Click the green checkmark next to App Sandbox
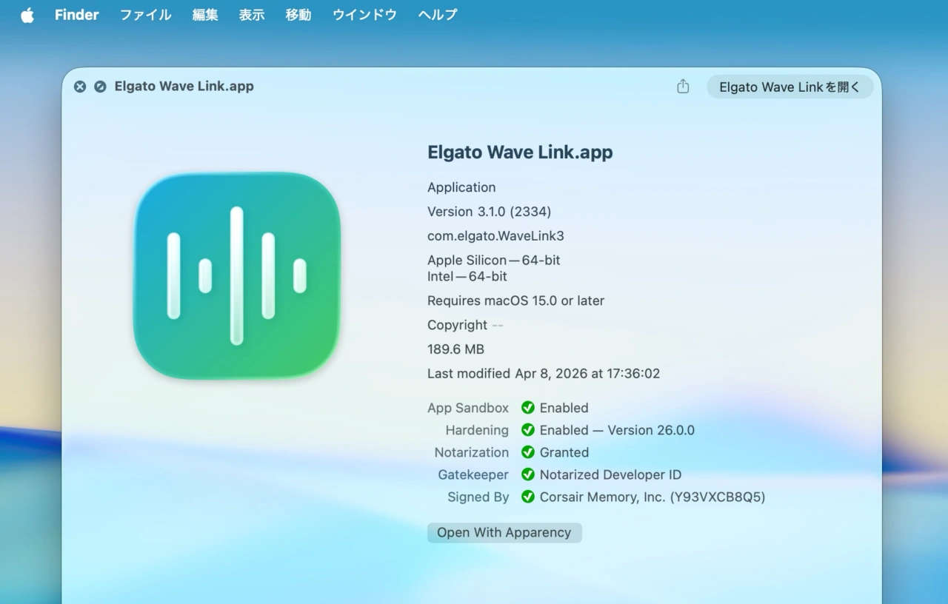Image resolution: width=948 pixels, height=604 pixels. [528, 408]
